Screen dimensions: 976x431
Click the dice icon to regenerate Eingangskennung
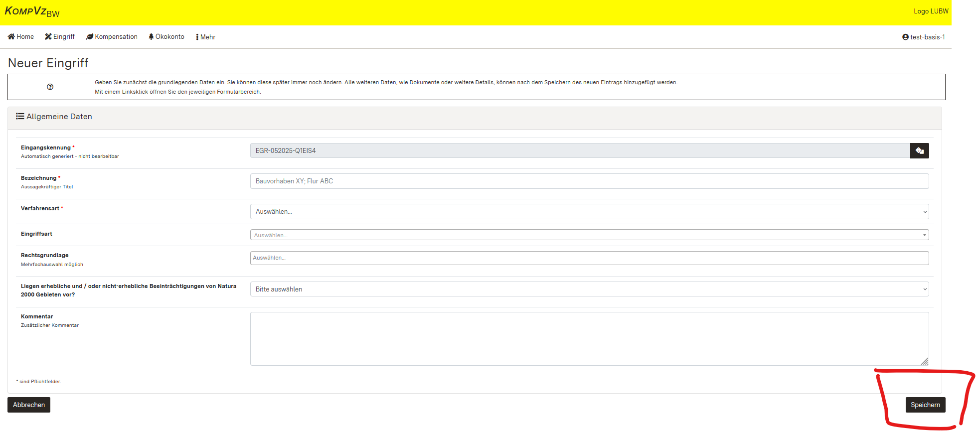click(919, 150)
